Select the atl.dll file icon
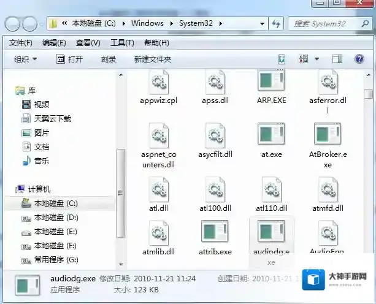This screenshot has height=304, width=376. click(x=158, y=189)
